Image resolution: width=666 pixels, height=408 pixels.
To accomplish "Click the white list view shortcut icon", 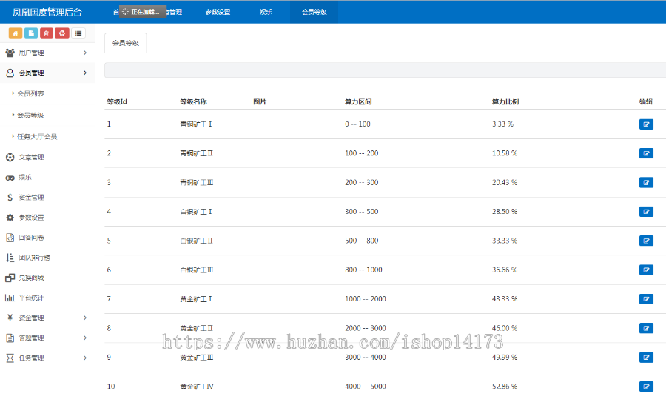I will (78, 33).
